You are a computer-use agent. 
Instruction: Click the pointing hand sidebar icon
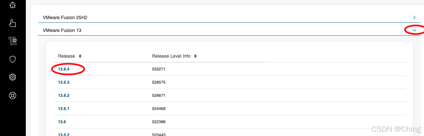click(x=13, y=23)
